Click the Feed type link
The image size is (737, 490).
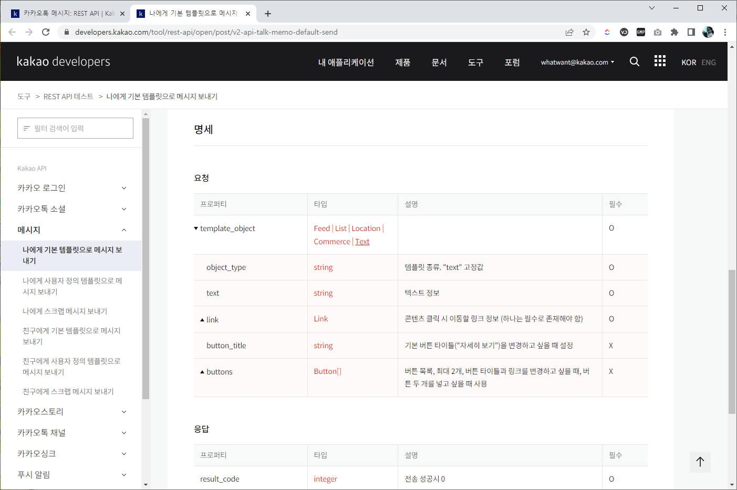point(322,228)
